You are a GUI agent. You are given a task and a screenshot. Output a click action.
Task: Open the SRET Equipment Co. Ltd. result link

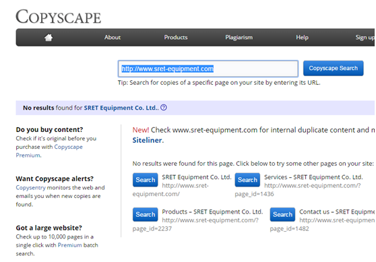click(121, 108)
